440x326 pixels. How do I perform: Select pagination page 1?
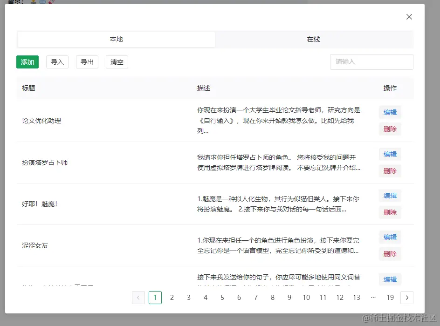tap(155, 298)
